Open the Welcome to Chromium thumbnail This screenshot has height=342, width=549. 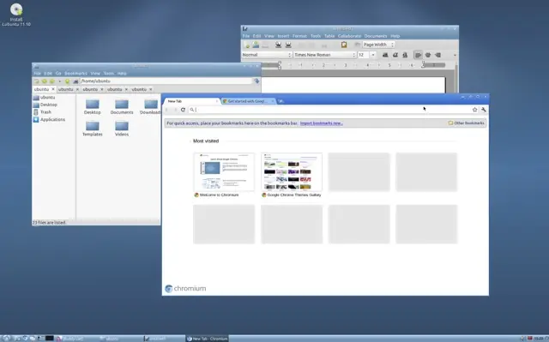[x=224, y=172]
